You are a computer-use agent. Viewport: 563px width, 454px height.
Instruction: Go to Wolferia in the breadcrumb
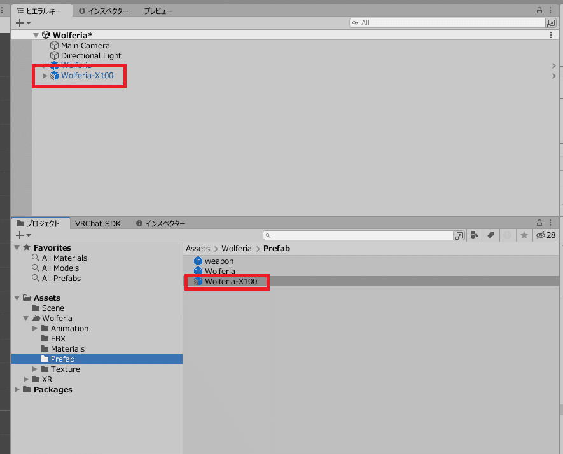tap(236, 249)
